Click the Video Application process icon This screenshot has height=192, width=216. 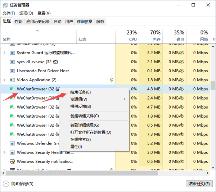click(12, 80)
